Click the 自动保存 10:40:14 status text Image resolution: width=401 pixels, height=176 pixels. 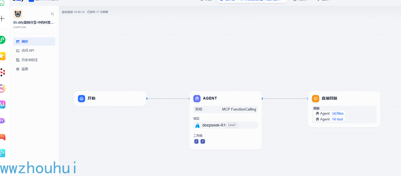click(x=73, y=12)
